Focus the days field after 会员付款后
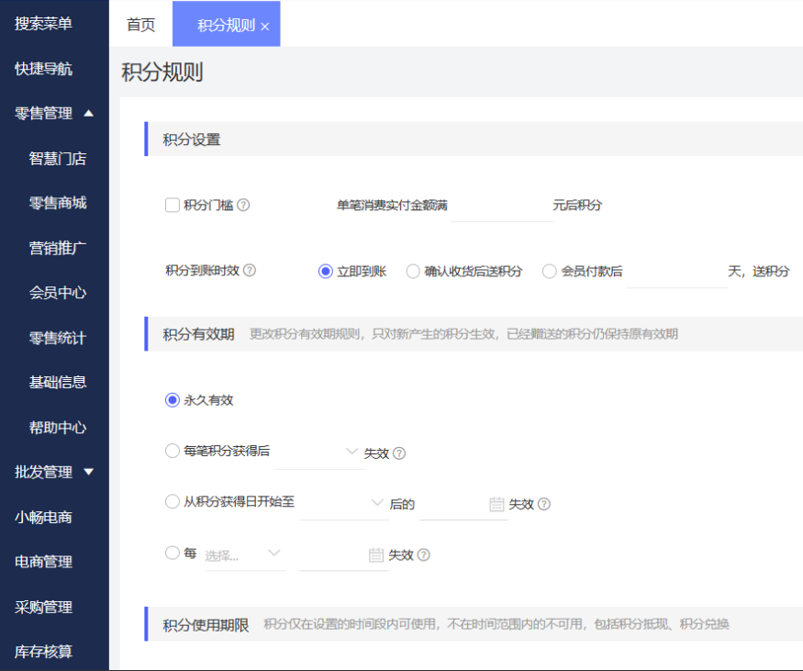 coord(676,272)
